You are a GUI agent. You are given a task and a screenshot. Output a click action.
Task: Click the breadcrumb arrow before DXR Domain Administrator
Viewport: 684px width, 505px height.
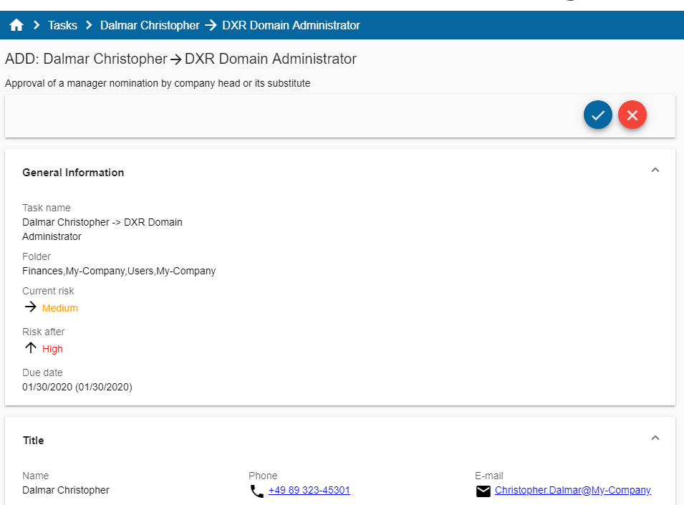(x=211, y=26)
